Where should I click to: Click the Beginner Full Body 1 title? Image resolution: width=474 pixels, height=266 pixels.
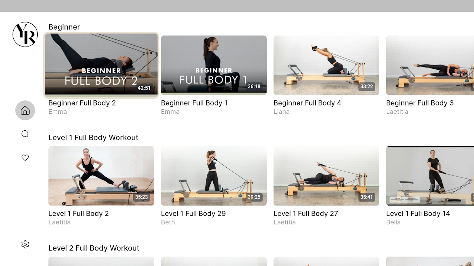click(x=194, y=103)
